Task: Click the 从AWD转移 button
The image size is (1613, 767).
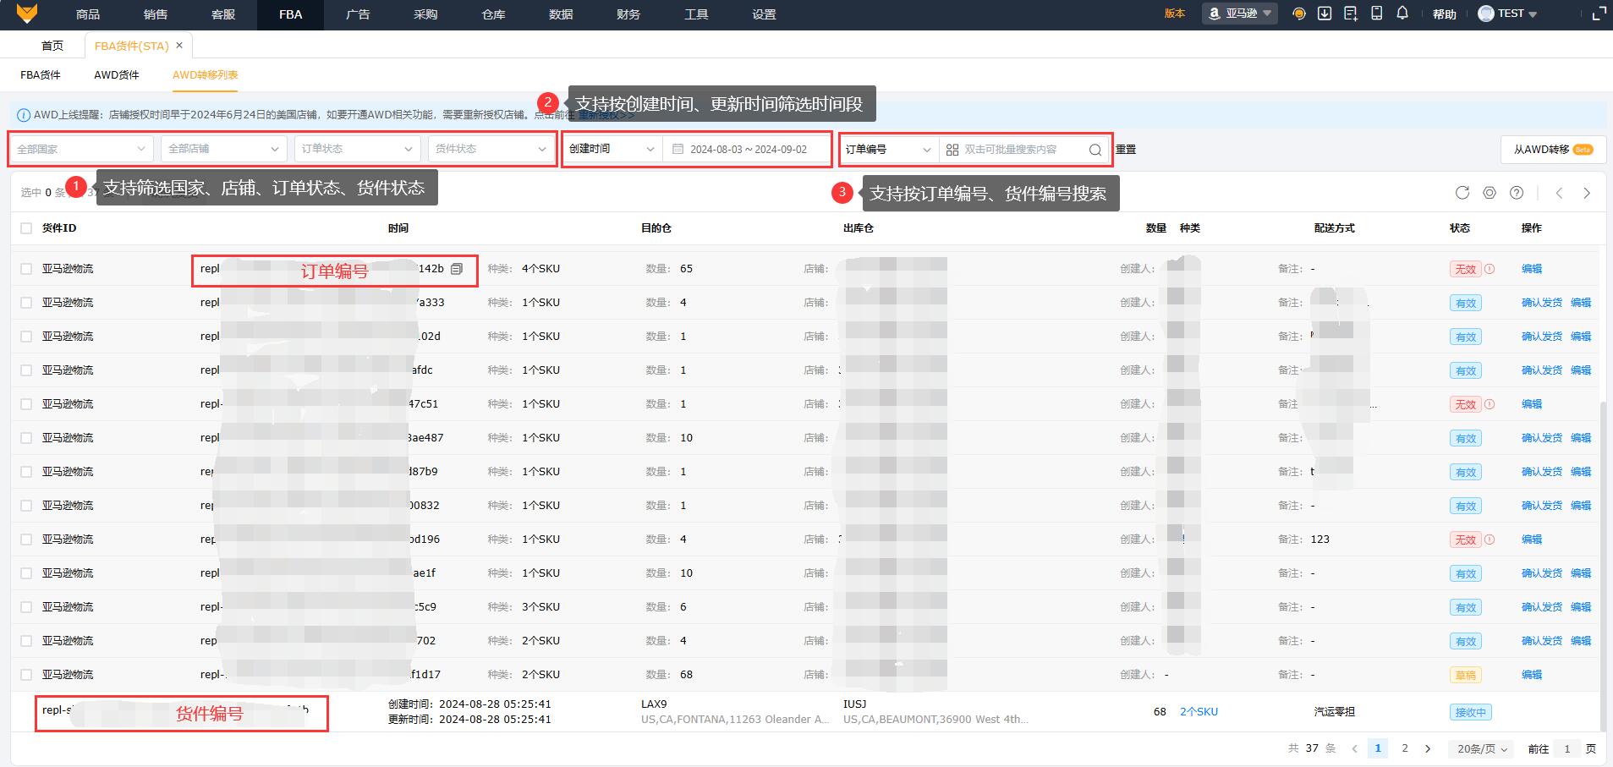Action: (x=1553, y=150)
